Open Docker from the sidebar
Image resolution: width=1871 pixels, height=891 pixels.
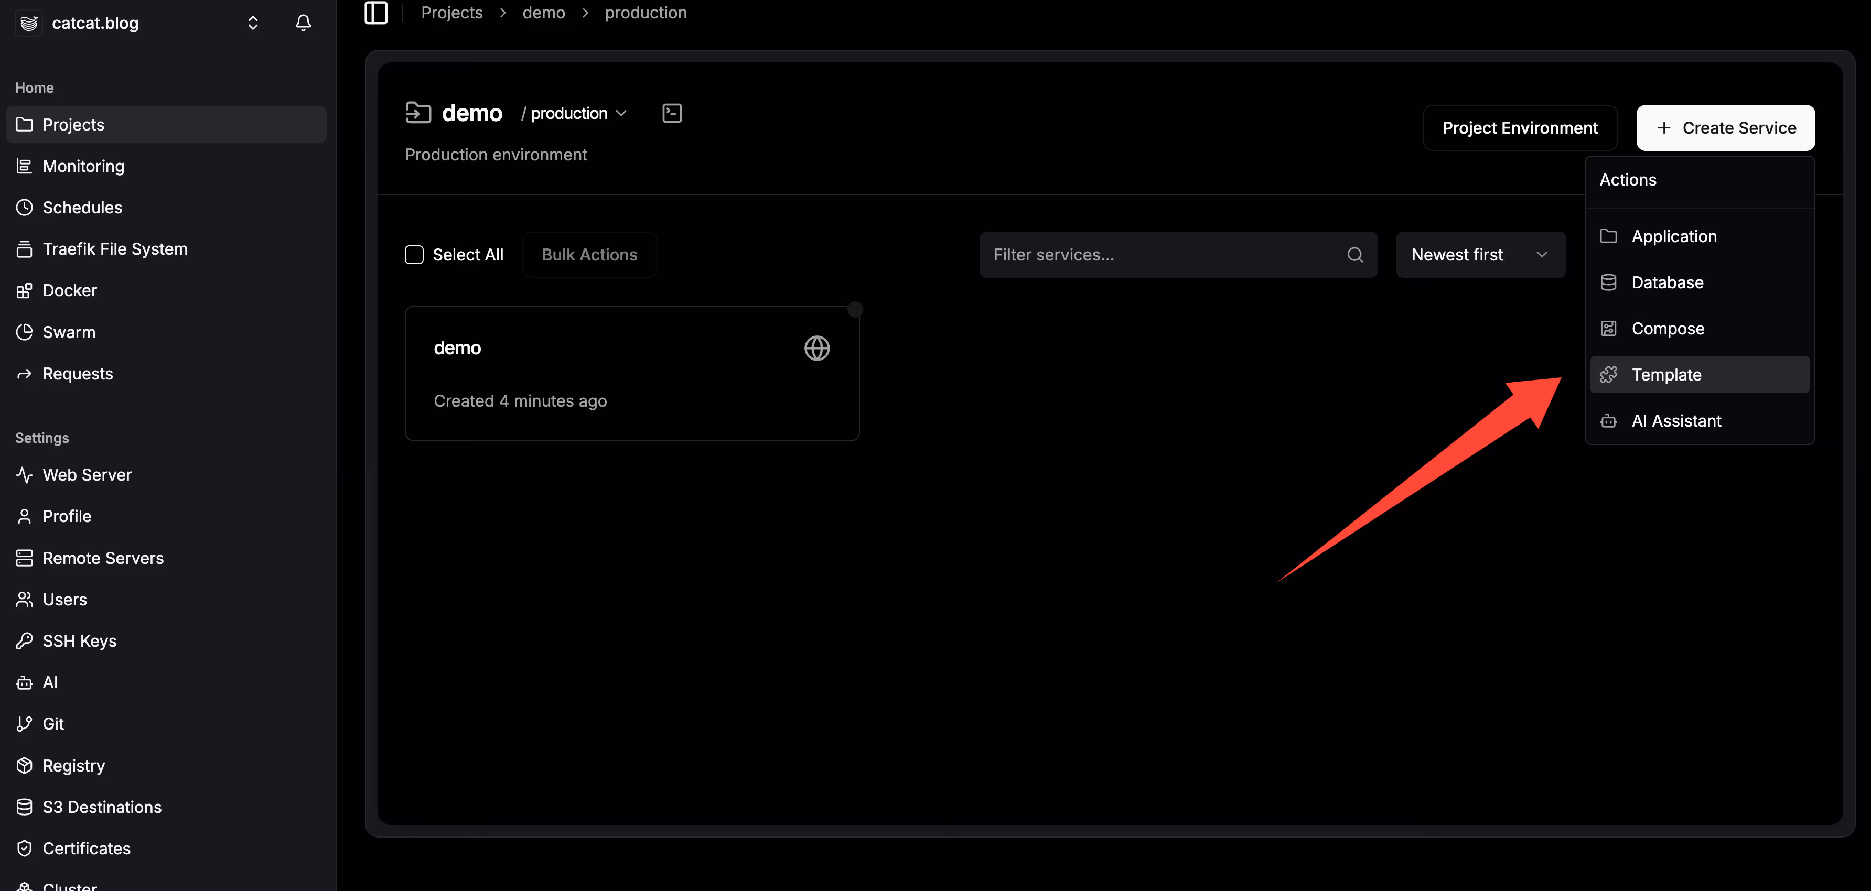pos(69,290)
